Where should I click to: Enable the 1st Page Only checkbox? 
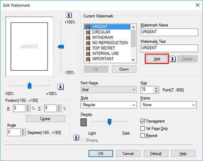(143, 128)
